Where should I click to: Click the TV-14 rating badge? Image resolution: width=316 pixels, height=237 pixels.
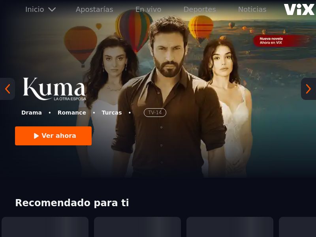(x=155, y=113)
